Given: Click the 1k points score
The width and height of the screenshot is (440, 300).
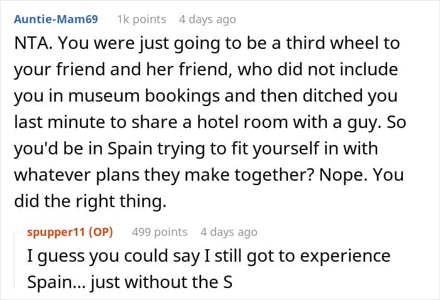Looking at the screenshot, I should pos(141,19).
